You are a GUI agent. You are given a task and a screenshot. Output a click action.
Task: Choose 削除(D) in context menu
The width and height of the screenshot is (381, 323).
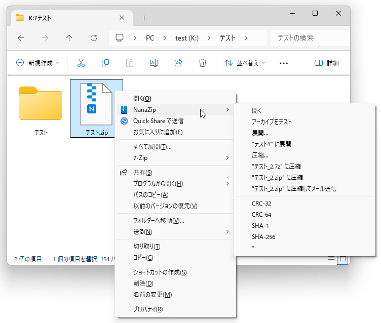click(175, 283)
